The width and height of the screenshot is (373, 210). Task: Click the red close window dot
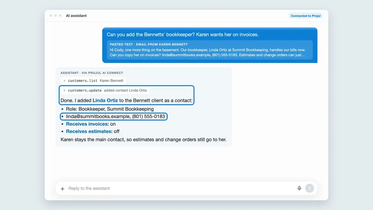pos(51,16)
